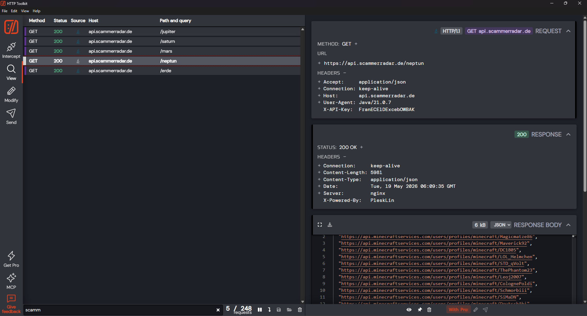Open the Maverick92 profile URL link
Image resolution: width=587 pixels, height=316 pixels.
tap(434, 243)
